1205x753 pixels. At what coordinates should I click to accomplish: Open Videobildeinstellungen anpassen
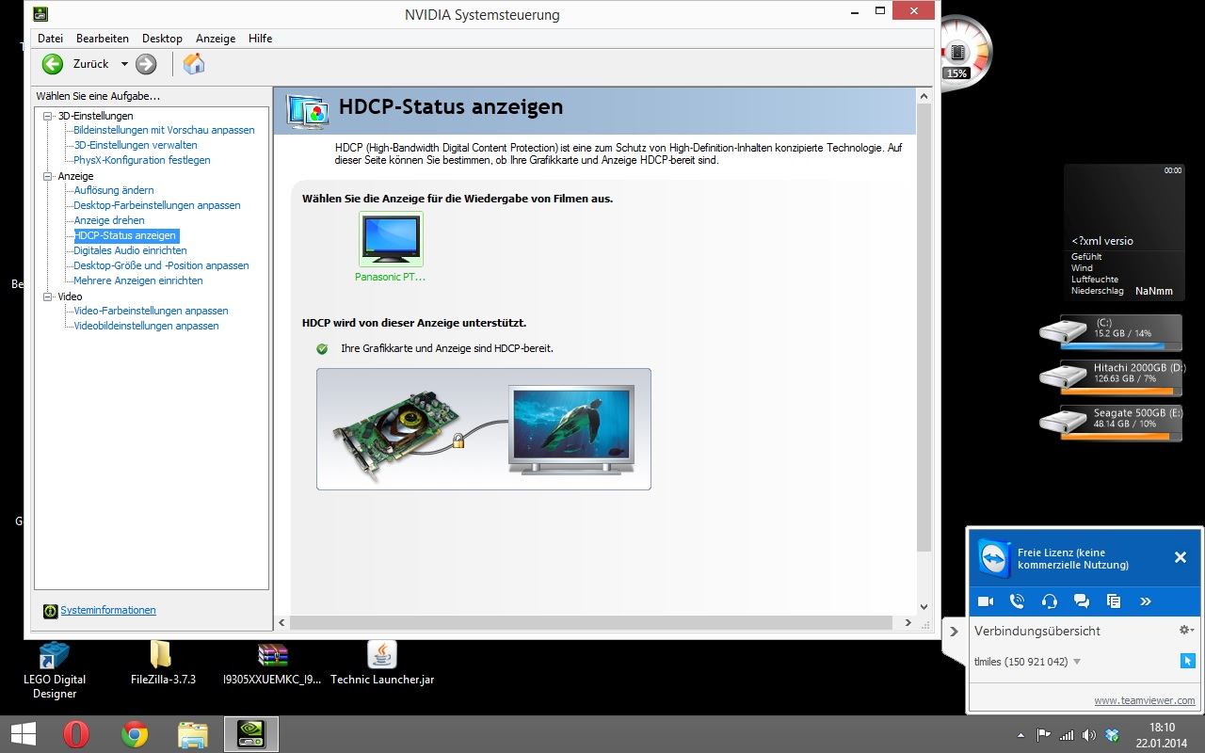coord(146,326)
